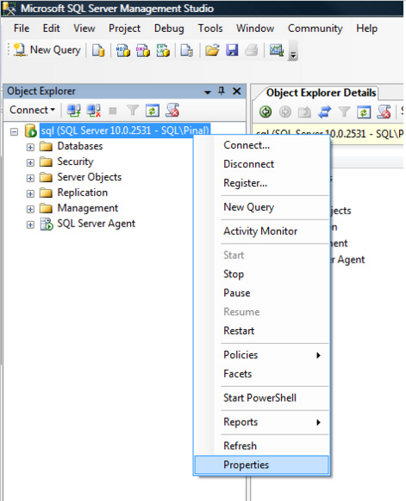Click the Print icon in the toolbar
406x501 pixels.
tap(252, 50)
